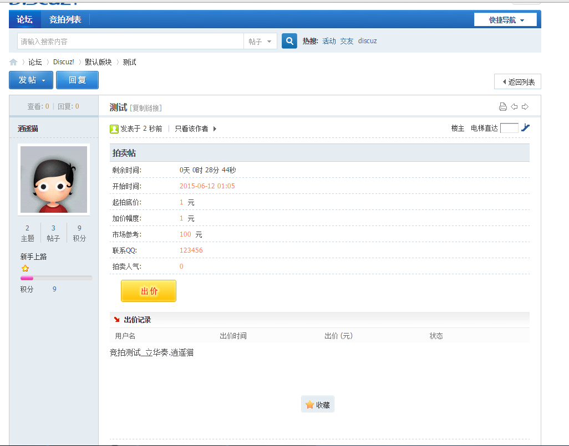The height and width of the screenshot is (446, 569).
Task: Go to previous thread with left arrow icon
Action: click(514, 106)
